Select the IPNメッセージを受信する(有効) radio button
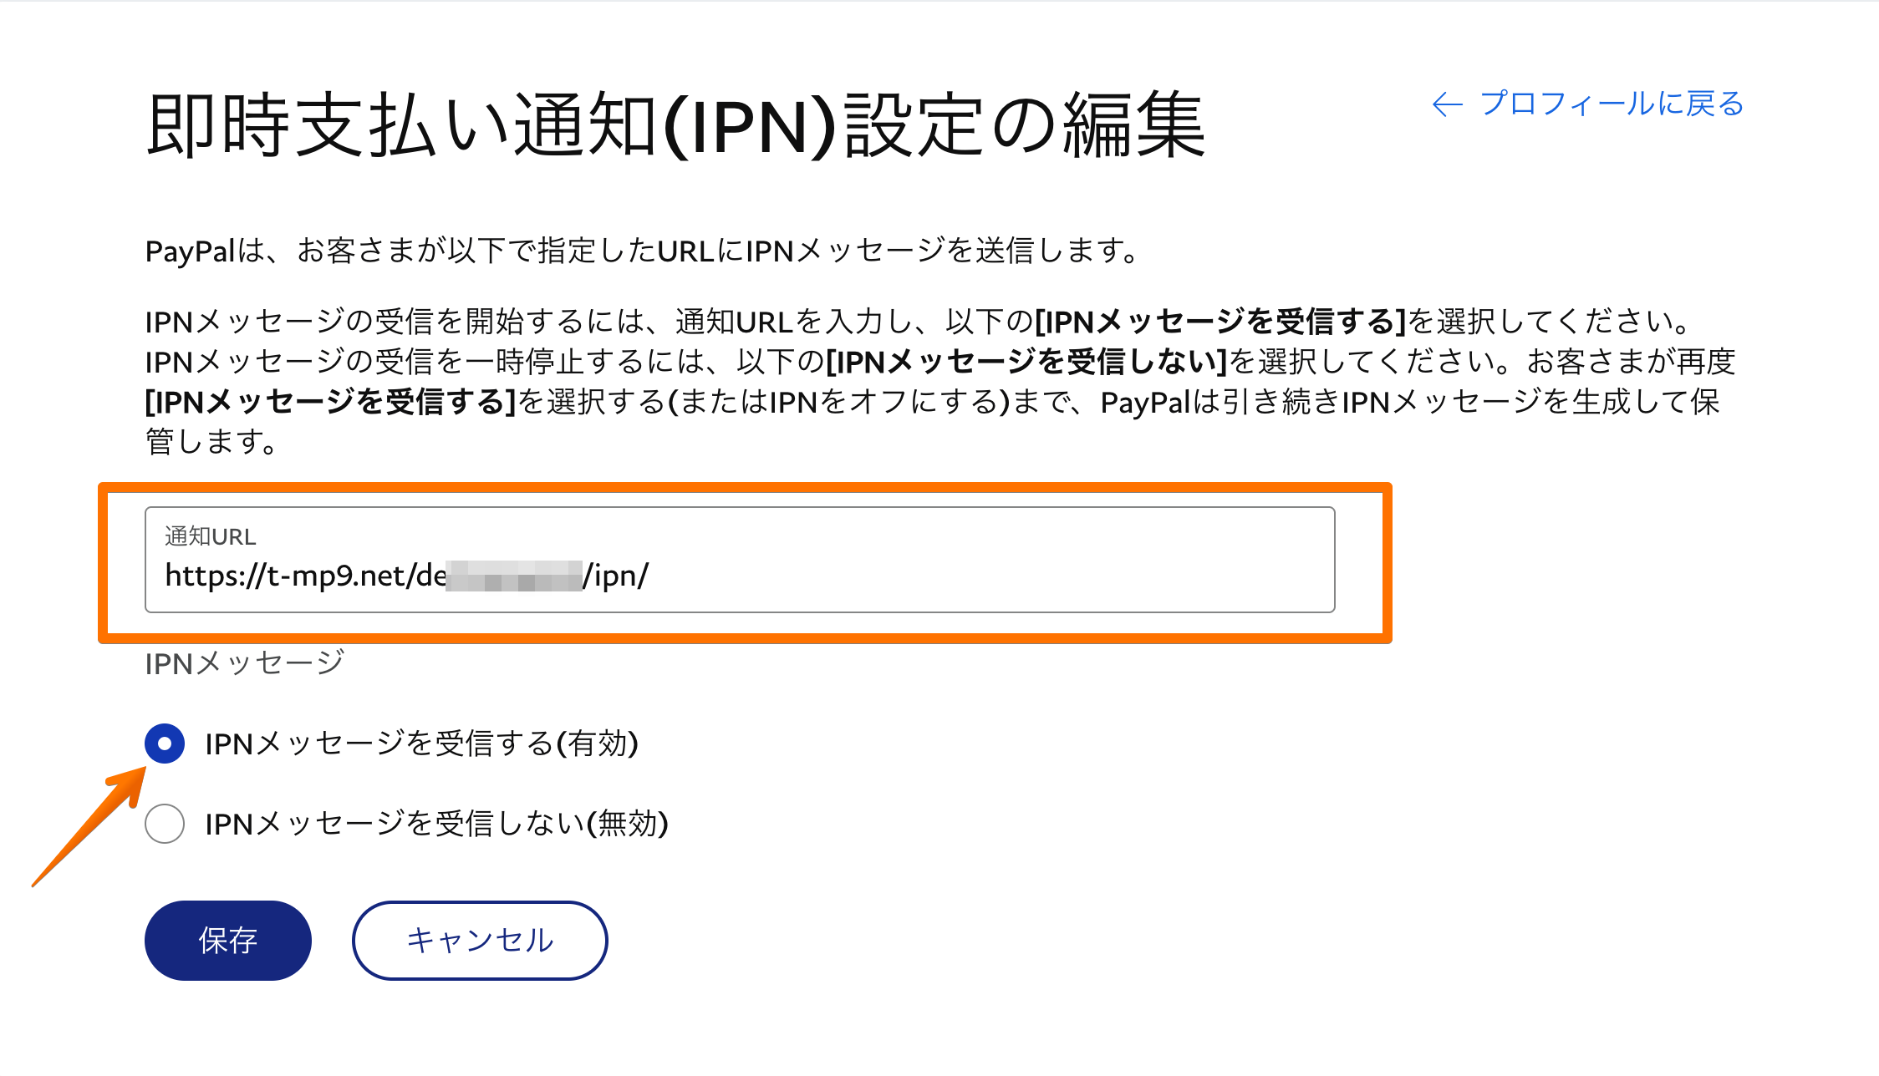1879x1076 pixels. tap(165, 744)
